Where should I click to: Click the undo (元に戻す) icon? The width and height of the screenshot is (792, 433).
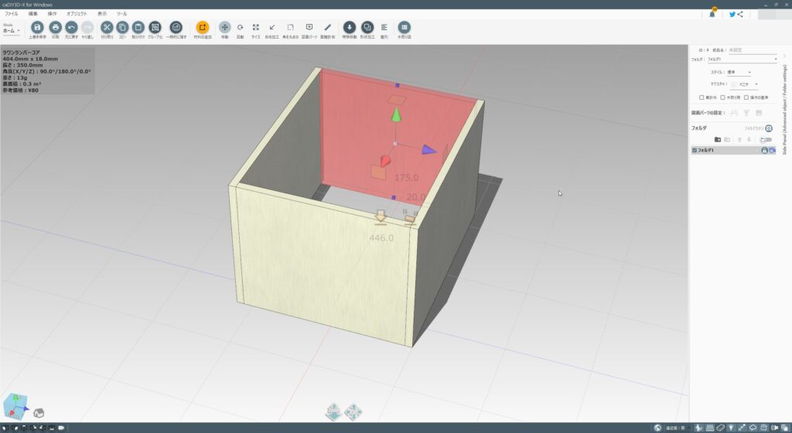tap(71, 27)
